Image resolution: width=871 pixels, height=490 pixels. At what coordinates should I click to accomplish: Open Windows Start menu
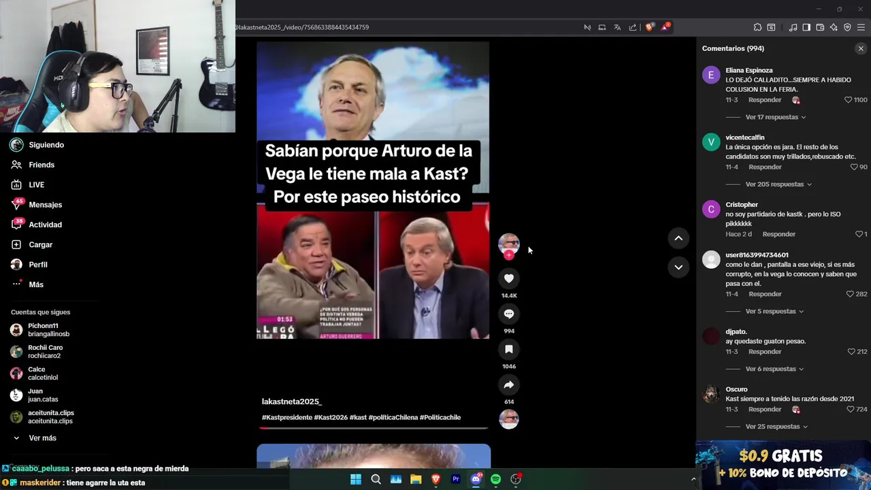[x=356, y=479]
